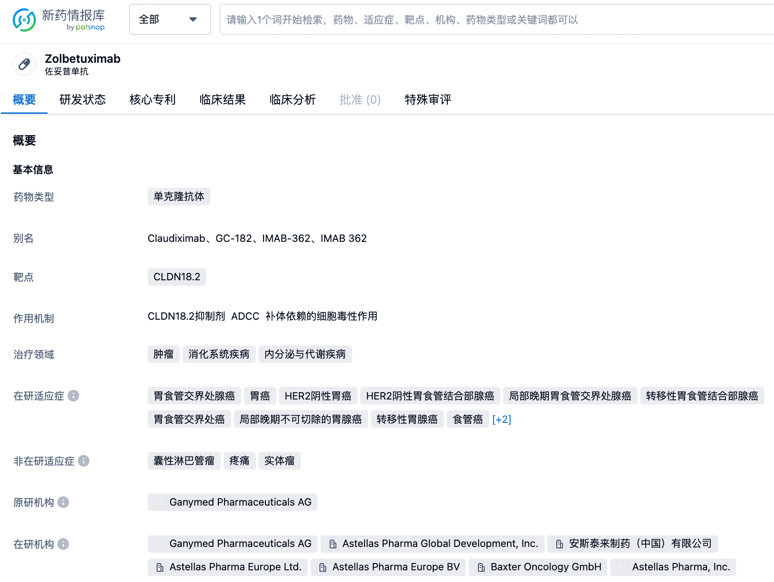Viewport: 774px width, 582px height.
Task: Open the 研发状态 tab
Action: pos(83,100)
